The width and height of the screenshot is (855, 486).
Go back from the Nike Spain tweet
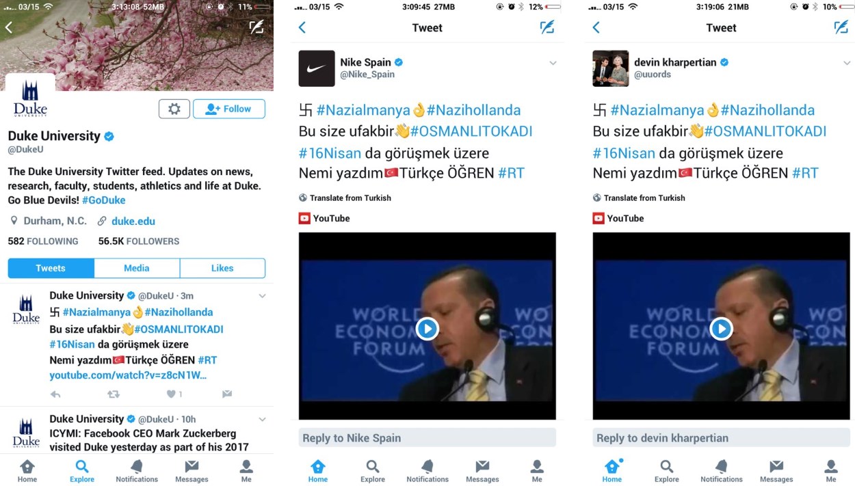[x=302, y=27]
